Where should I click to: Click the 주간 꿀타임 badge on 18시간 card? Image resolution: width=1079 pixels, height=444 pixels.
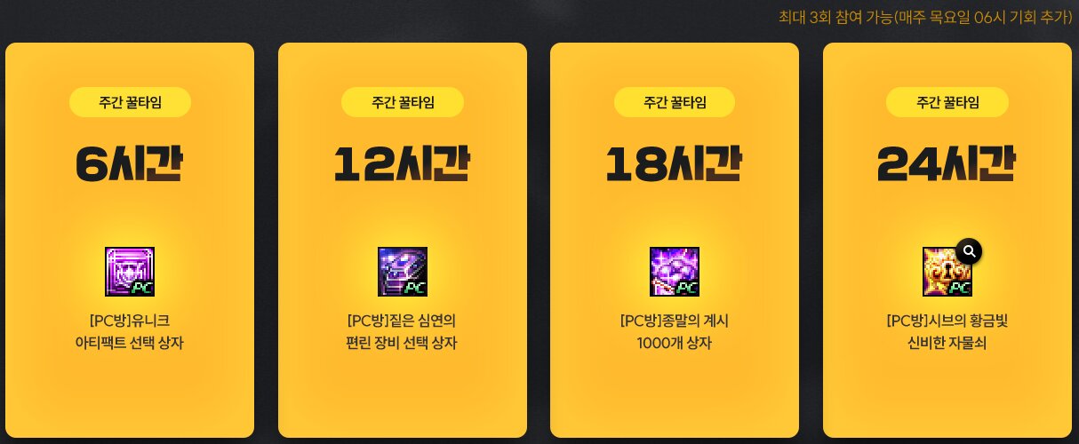pyautogui.click(x=675, y=102)
